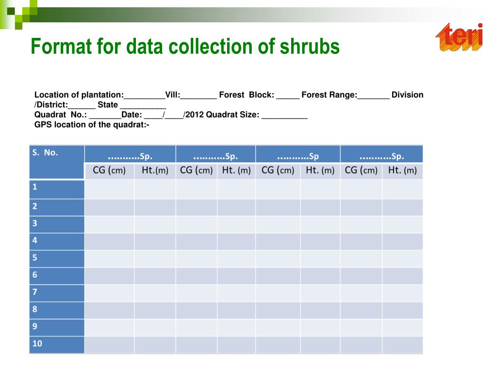Click the 'Ht.(m)' header under first species

click(155, 171)
